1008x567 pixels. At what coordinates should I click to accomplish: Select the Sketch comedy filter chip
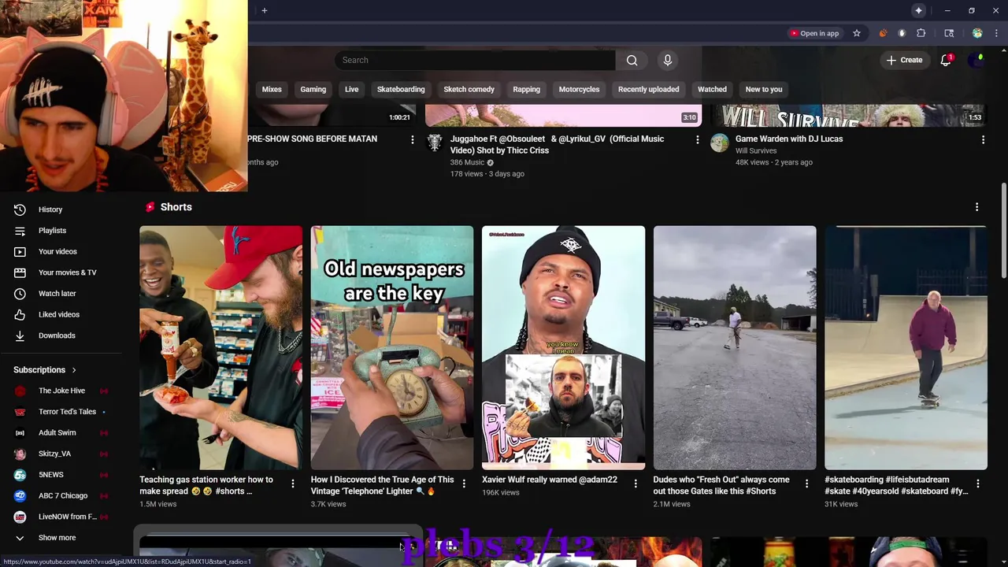click(469, 89)
